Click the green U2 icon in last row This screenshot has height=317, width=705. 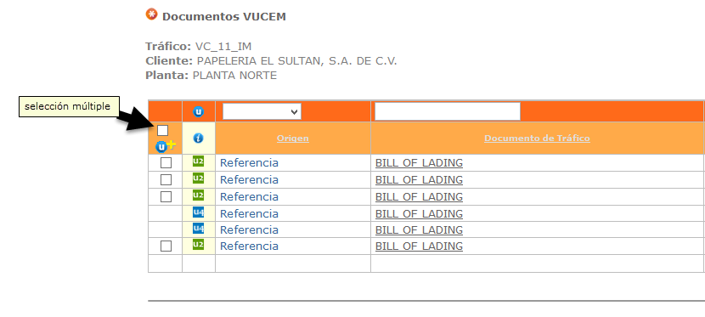tap(198, 245)
